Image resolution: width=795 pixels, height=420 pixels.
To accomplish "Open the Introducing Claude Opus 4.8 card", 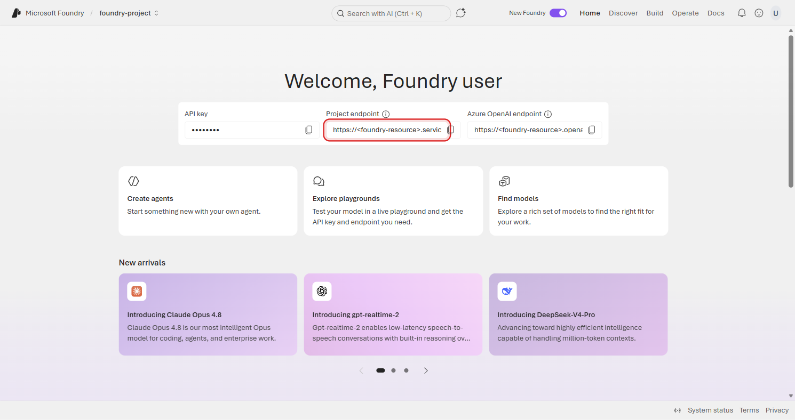I will point(208,314).
